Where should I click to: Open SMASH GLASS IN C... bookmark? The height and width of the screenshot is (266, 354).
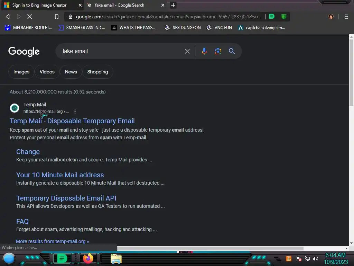click(82, 28)
